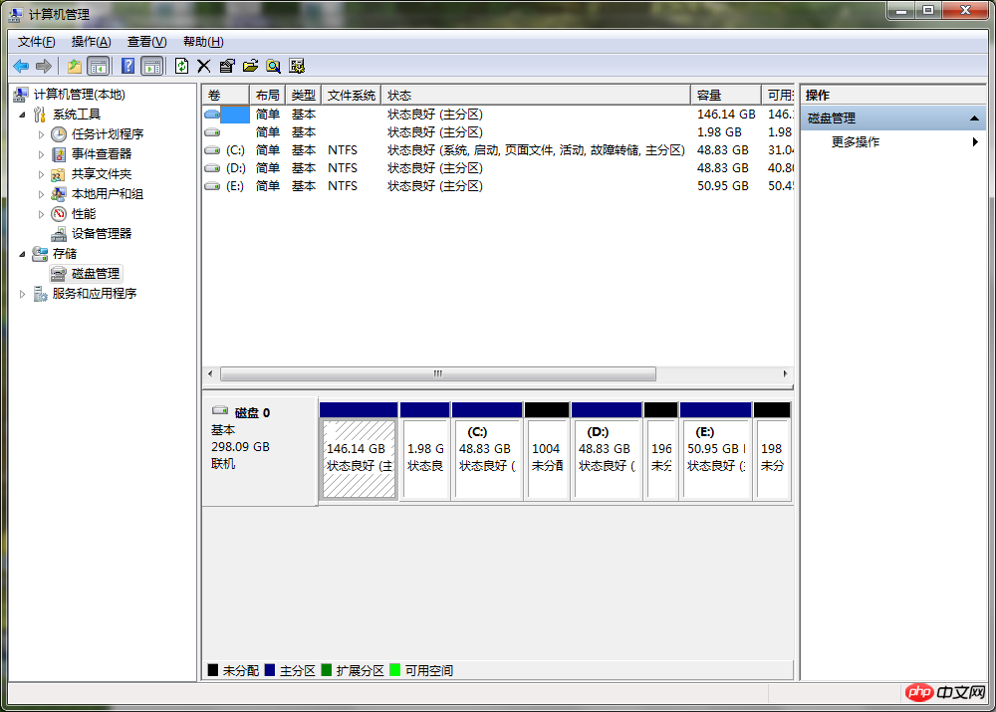The height and width of the screenshot is (712, 996).
Task: Expand the 共享文件夹 node arrow
Action: pos(41,174)
